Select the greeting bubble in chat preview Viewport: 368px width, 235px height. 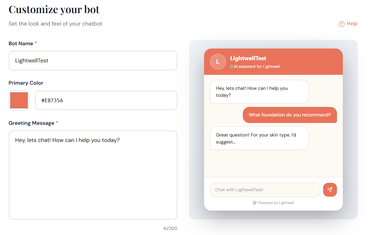[259, 92]
